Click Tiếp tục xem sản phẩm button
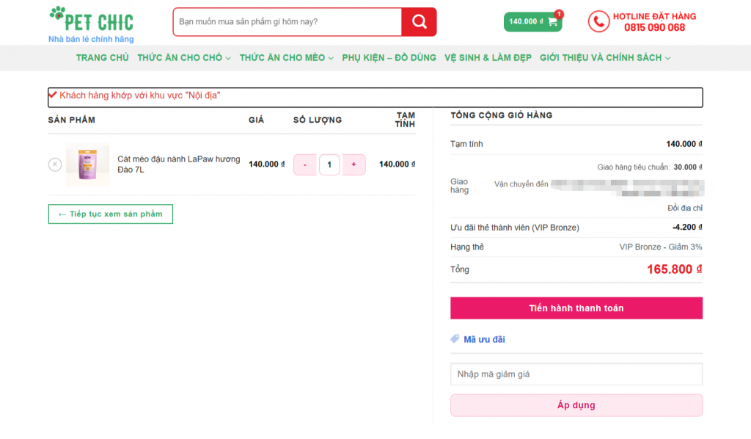 coord(111,214)
